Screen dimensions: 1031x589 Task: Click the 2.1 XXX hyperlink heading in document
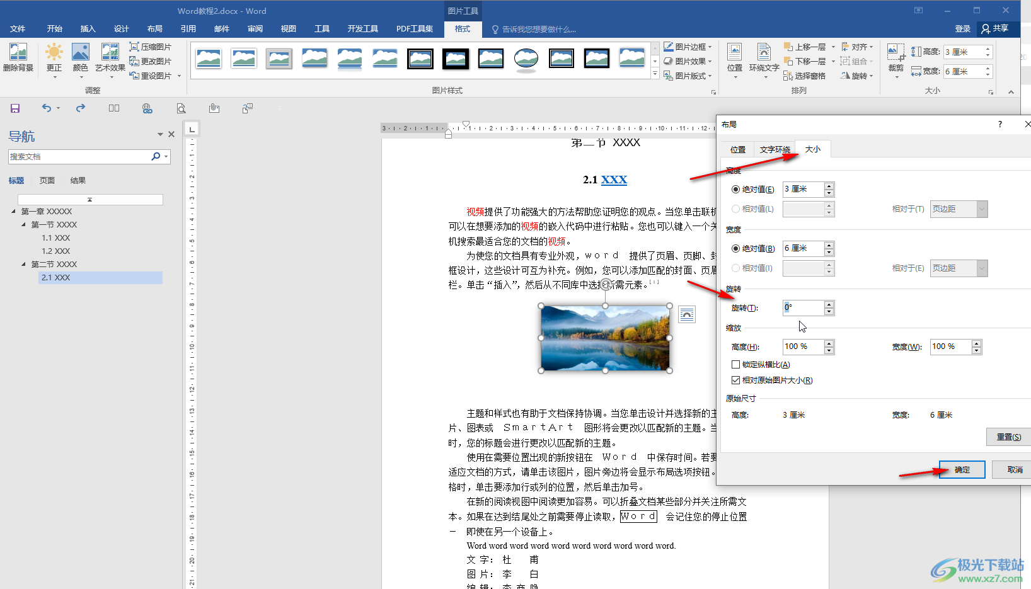coord(614,180)
